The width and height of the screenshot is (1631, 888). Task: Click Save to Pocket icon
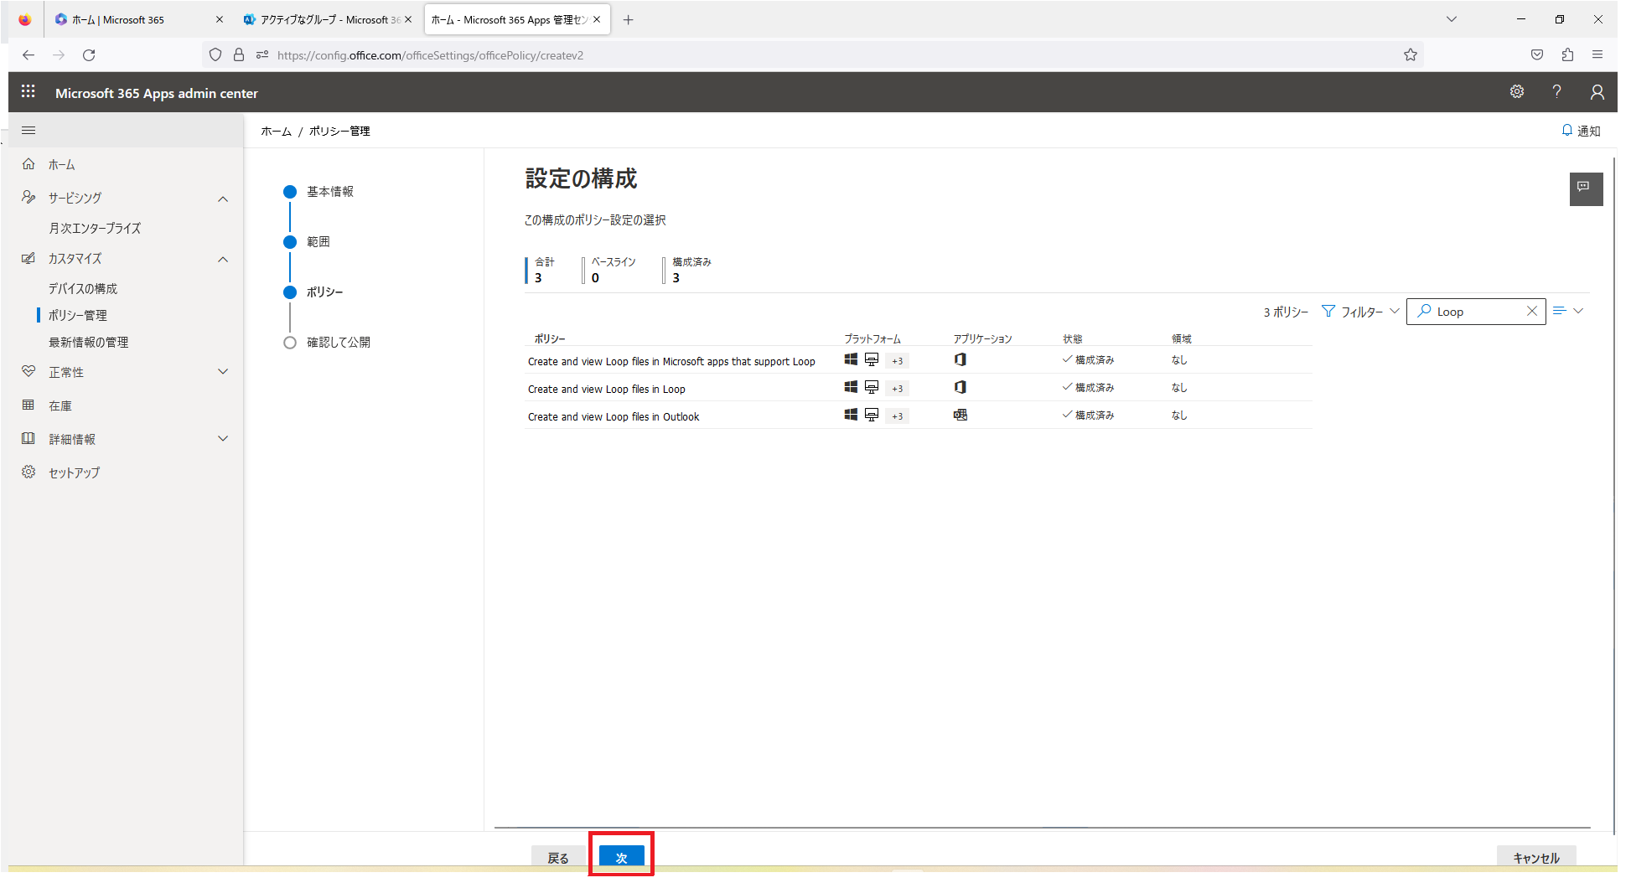(x=1537, y=55)
